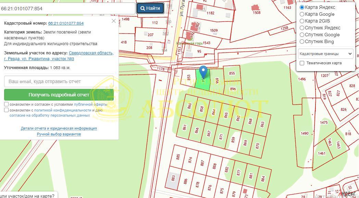
Task: Click Получить подробный отчет button
Action: (x=59, y=95)
